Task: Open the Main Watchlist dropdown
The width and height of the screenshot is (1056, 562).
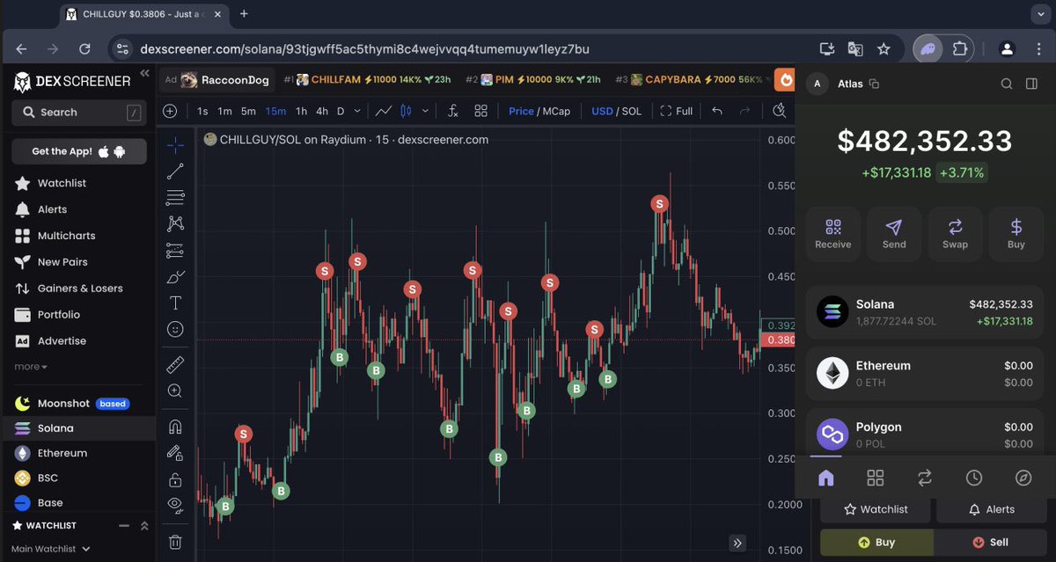Action: (50, 549)
